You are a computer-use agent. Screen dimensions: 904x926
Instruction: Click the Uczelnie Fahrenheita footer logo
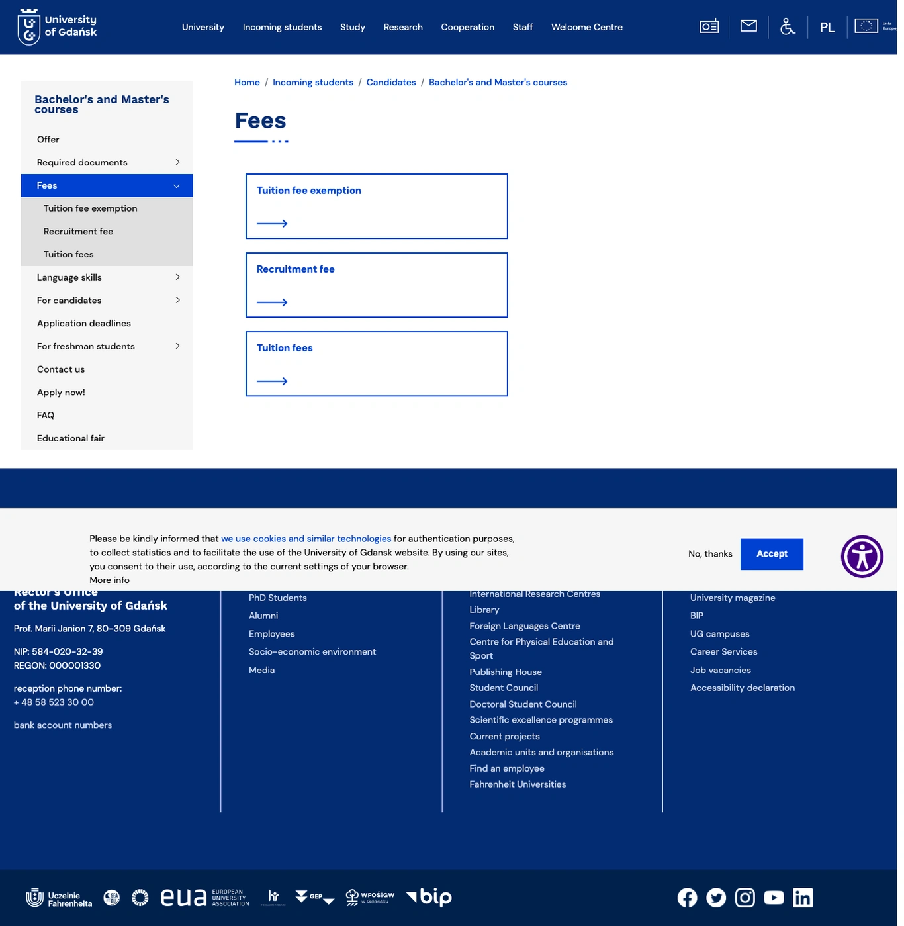[59, 898]
